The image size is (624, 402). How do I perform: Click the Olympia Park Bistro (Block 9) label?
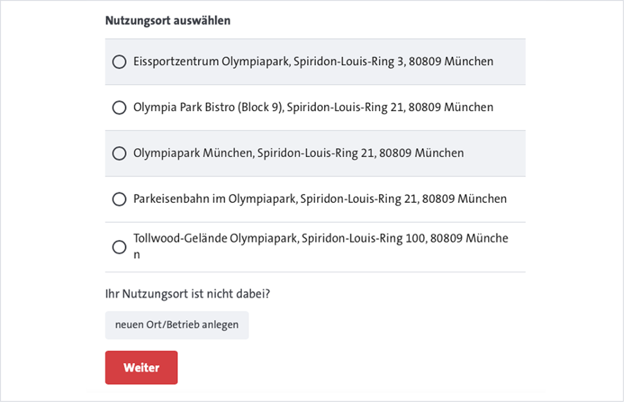(x=313, y=107)
